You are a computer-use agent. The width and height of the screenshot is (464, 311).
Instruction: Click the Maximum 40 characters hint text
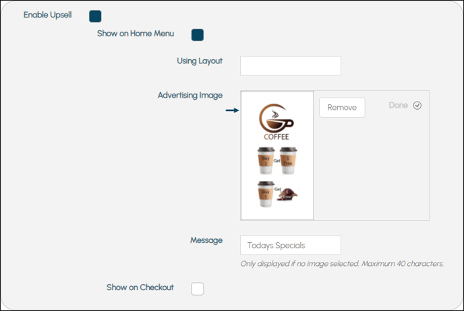pos(403,263)
